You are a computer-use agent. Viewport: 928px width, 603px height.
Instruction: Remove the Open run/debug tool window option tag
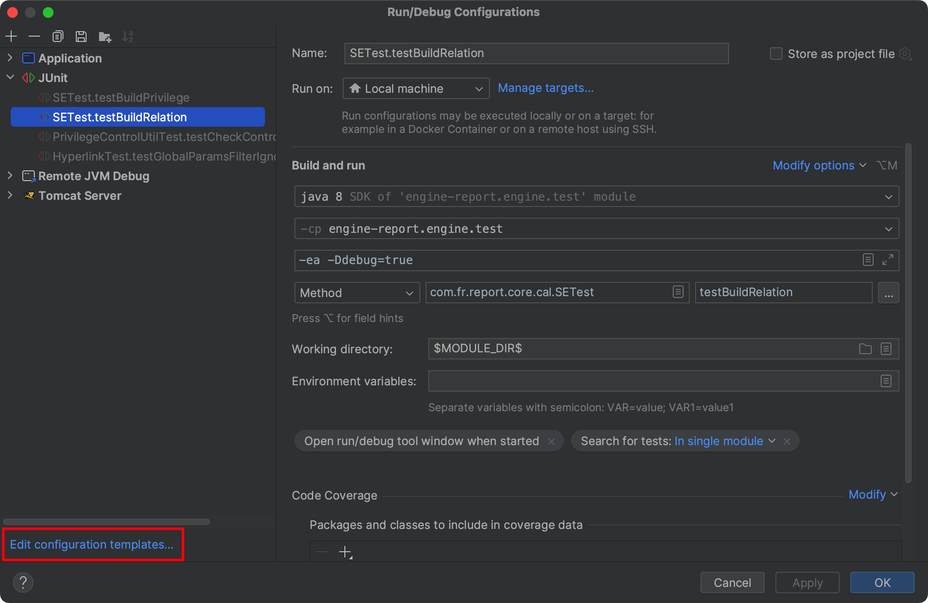tap(551, 441)
